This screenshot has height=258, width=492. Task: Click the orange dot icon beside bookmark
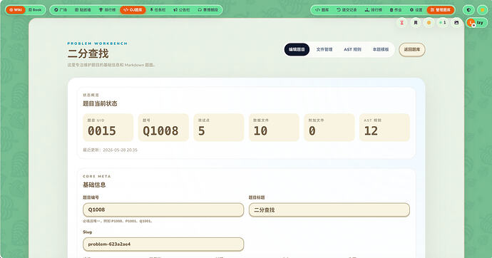pos(429,23)
